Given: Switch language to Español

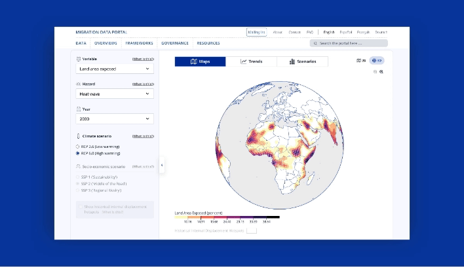Looking at the screenshot, I should [x=346, y=32].
